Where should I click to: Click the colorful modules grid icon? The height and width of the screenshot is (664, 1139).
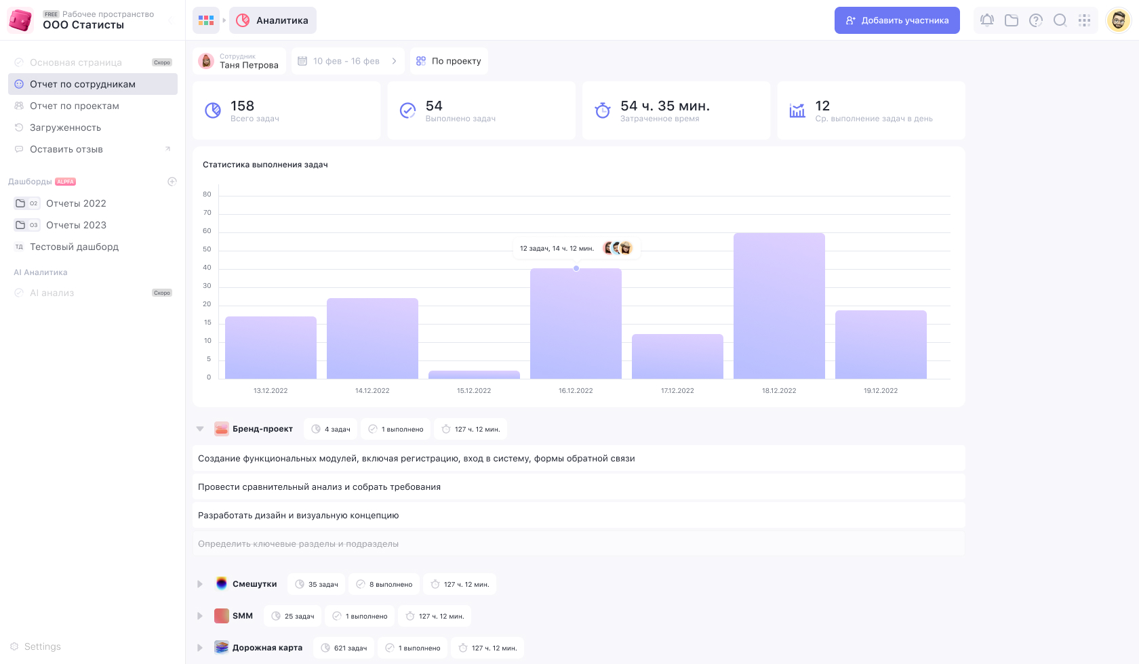[x=206, y=20]
